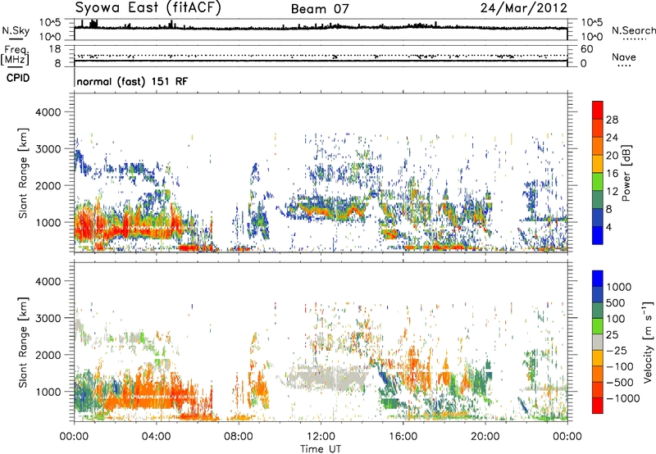Click the '-1000' label on Velocity color bar

pyautogui.click(x=623, y=398)
